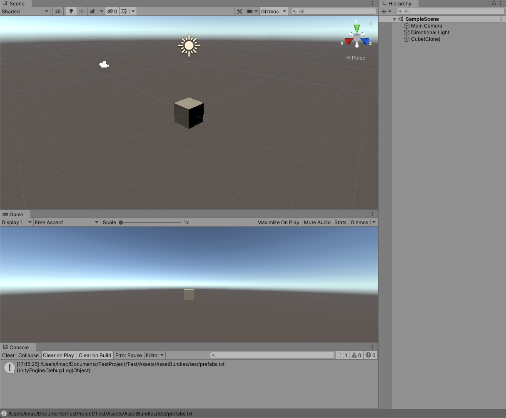
Task: Click Console search field
Action: (x=272, y=355)
